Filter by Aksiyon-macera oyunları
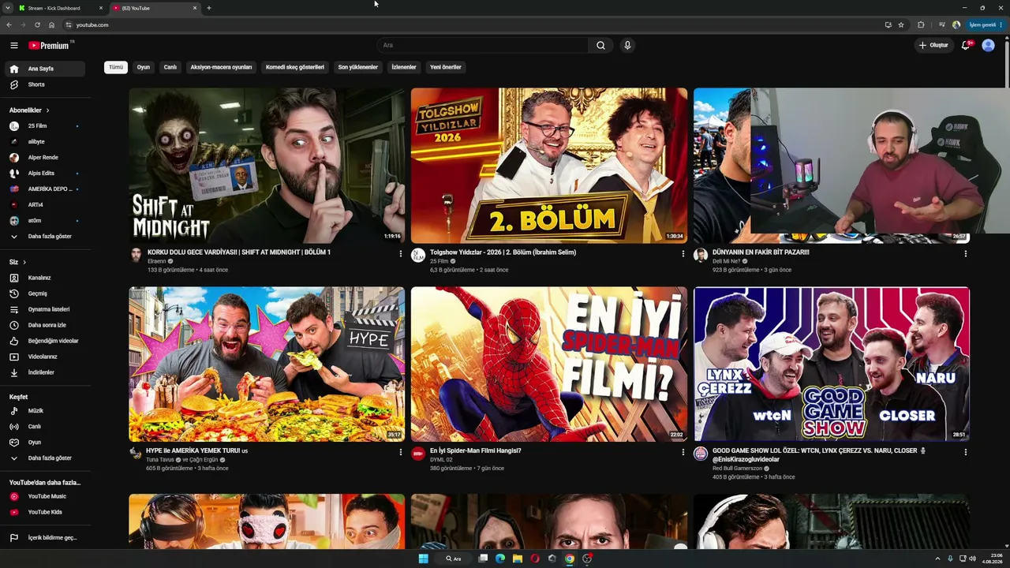The image size is (1010, 568). 221,67
